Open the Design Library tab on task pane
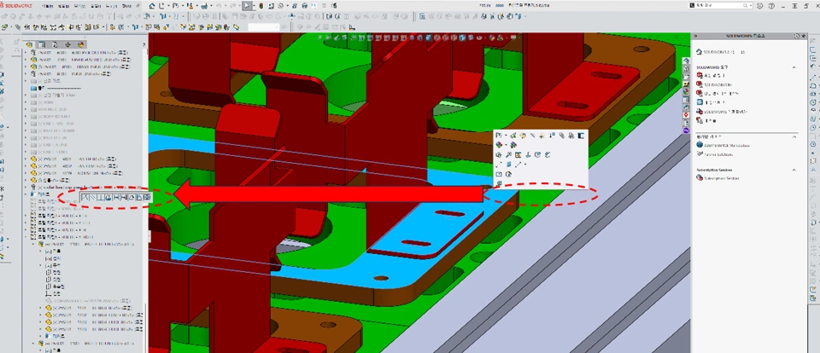The width and height of the screenshot is (820, 353). click(x=686, y=68)
